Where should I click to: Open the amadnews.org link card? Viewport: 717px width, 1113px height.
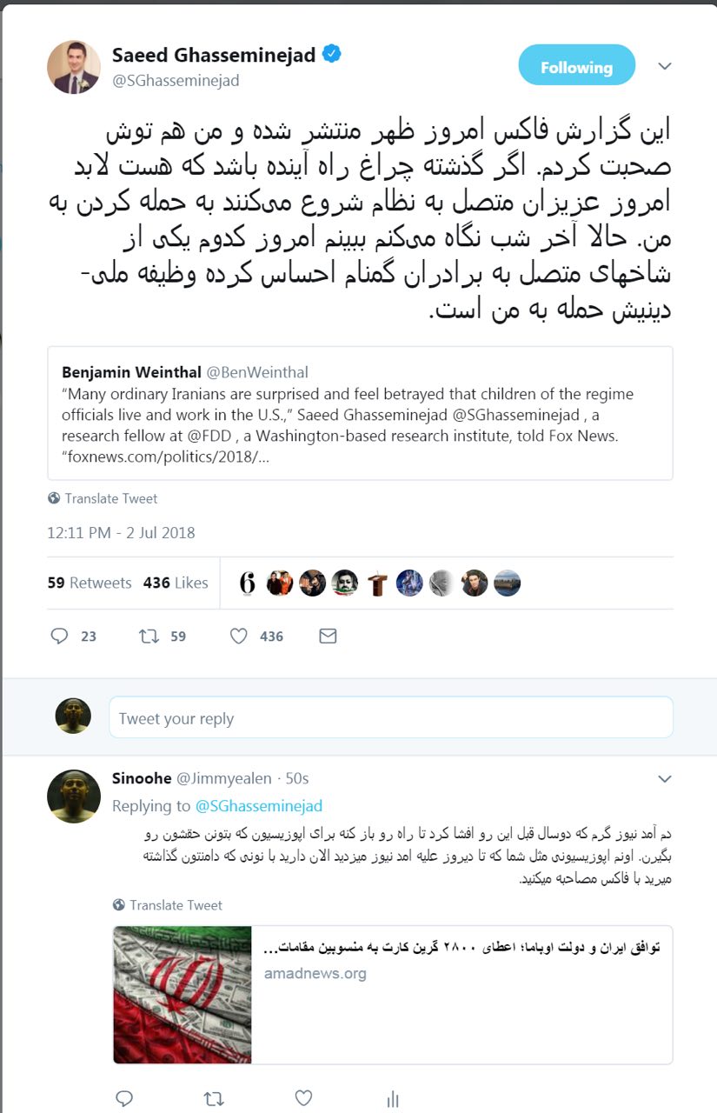pos(393,994)
